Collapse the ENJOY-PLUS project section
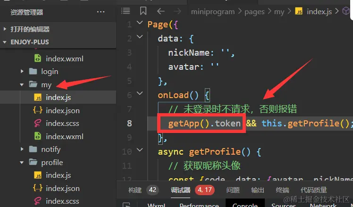 click(x=5, y=42)
